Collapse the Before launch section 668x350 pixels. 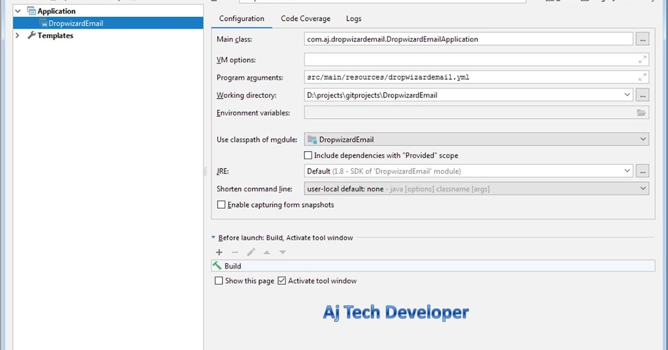213,237
